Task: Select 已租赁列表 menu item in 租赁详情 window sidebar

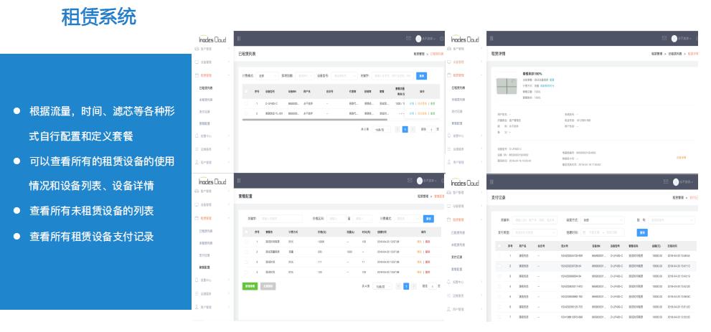Action: click(x=458, y=87)
